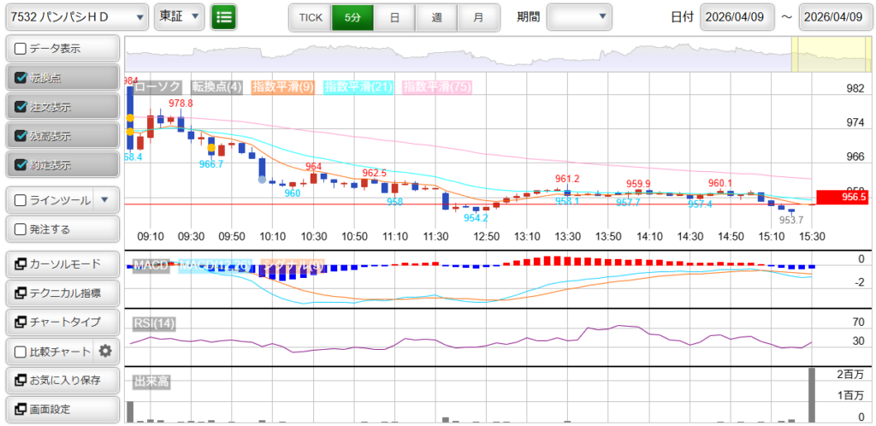
Task: Turn off 約定表示 checkbox
Action: click(x=21, y=165)
